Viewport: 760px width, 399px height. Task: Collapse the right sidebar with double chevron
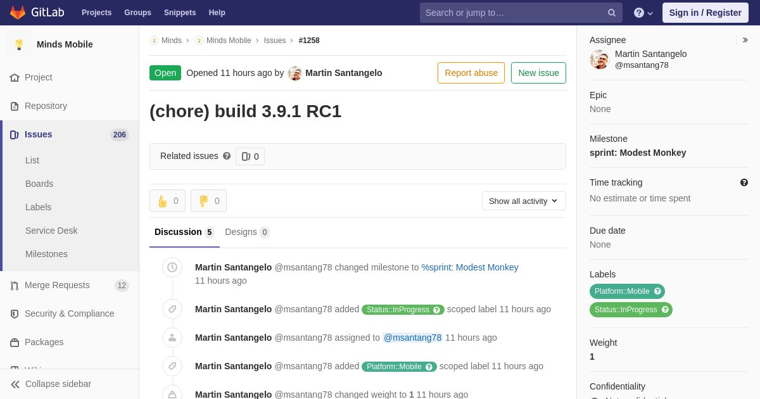(745, 40)
